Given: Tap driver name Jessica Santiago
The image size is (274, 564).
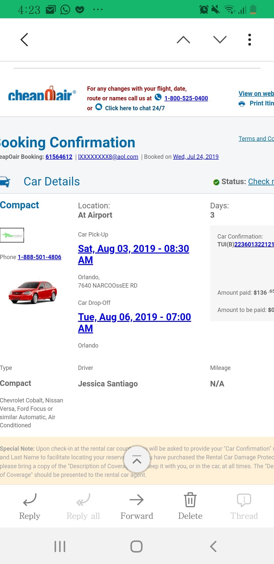Looking at the screenshot, I should (x=108, y=384).
